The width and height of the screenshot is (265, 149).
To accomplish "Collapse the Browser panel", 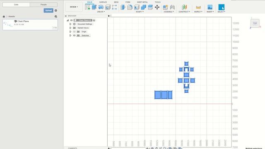I will point(66,16).
